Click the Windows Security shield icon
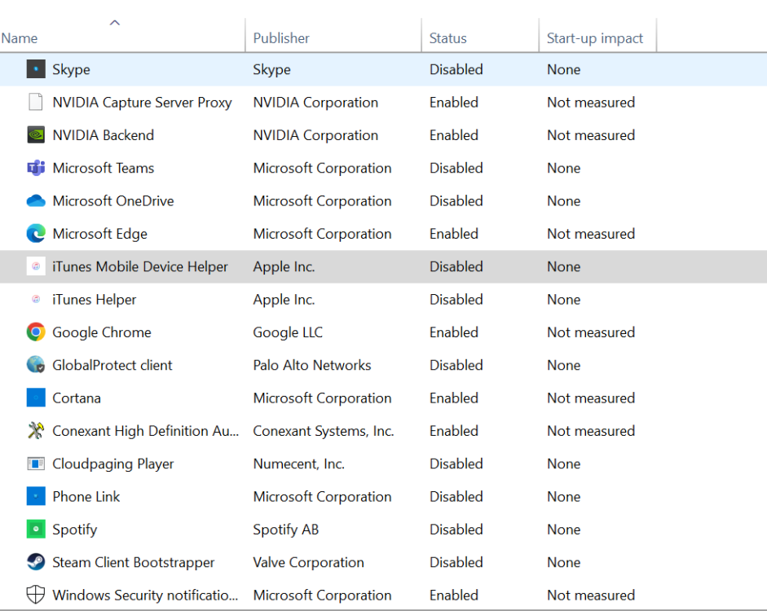767x611 pixels. (x=36, y=595)
